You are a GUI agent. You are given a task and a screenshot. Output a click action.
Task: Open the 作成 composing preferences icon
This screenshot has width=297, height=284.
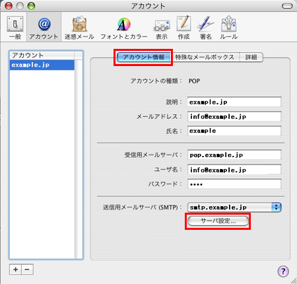(183, 27)
